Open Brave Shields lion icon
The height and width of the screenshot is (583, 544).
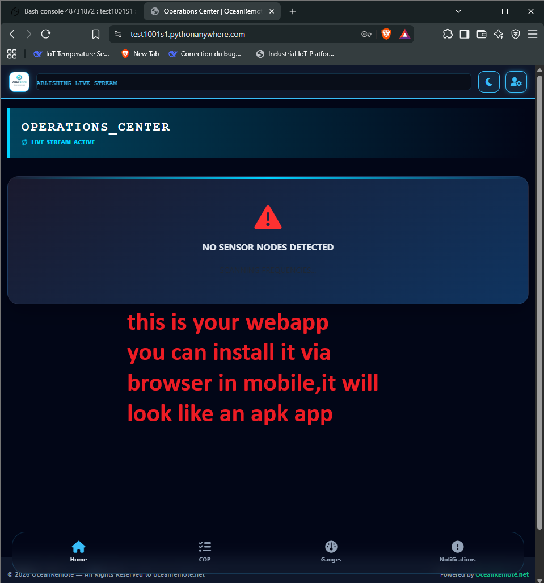click(386, 34)
